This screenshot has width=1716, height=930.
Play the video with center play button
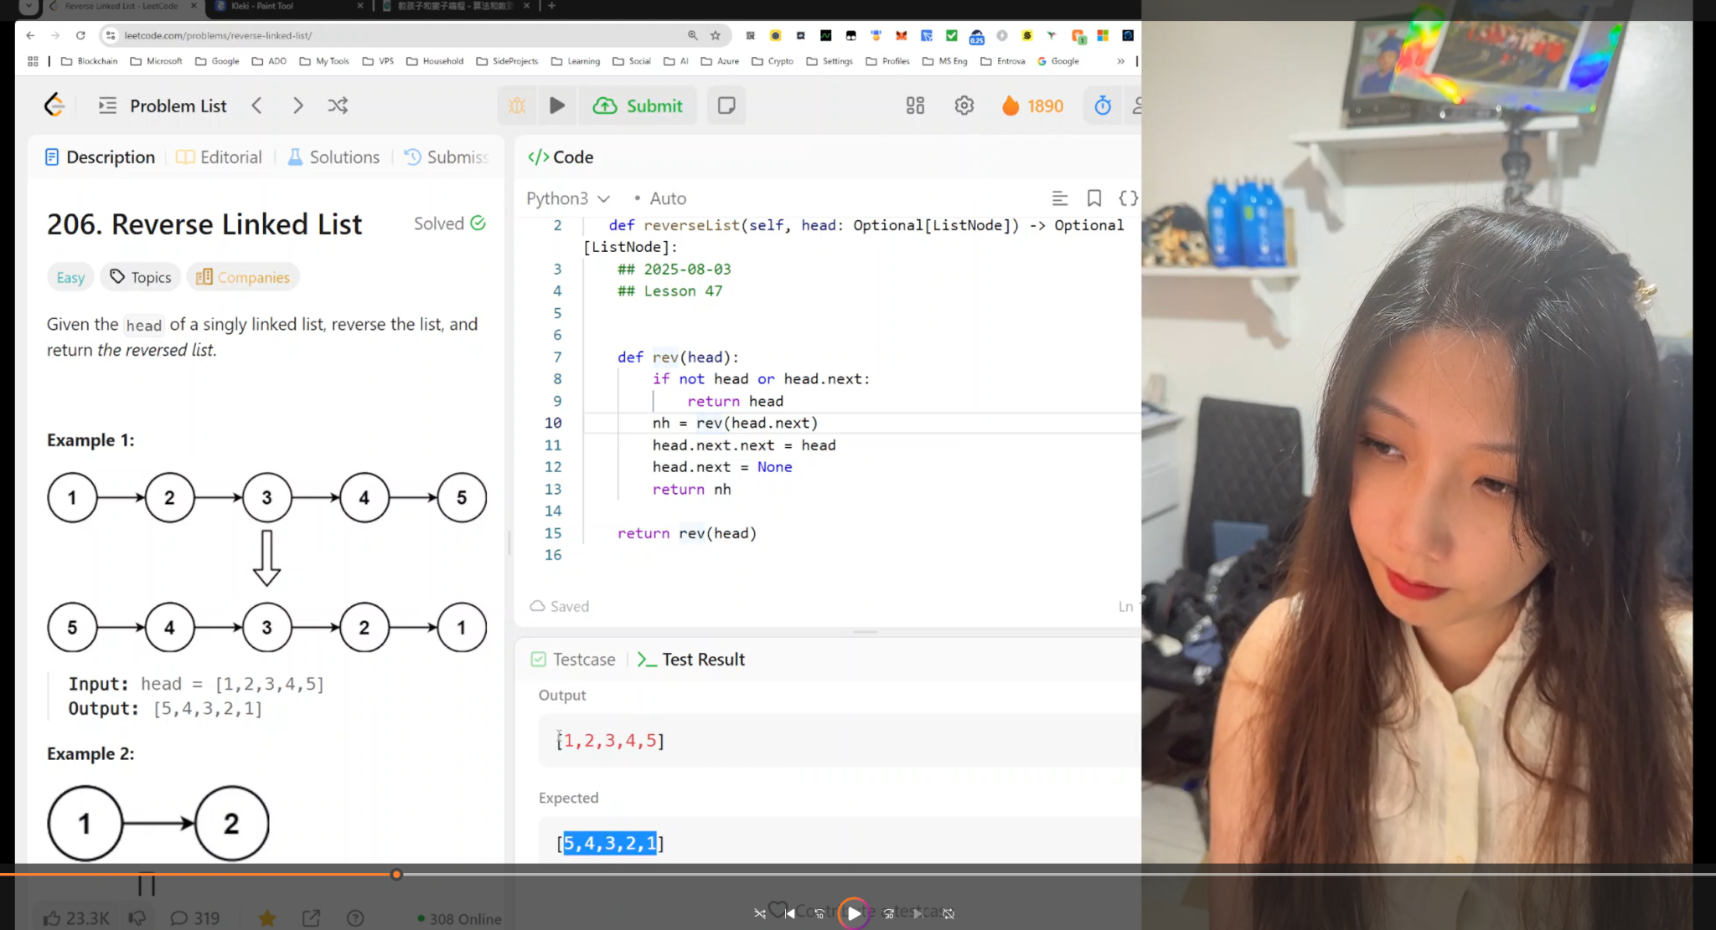pyautogui.click(x=853, y=913)
